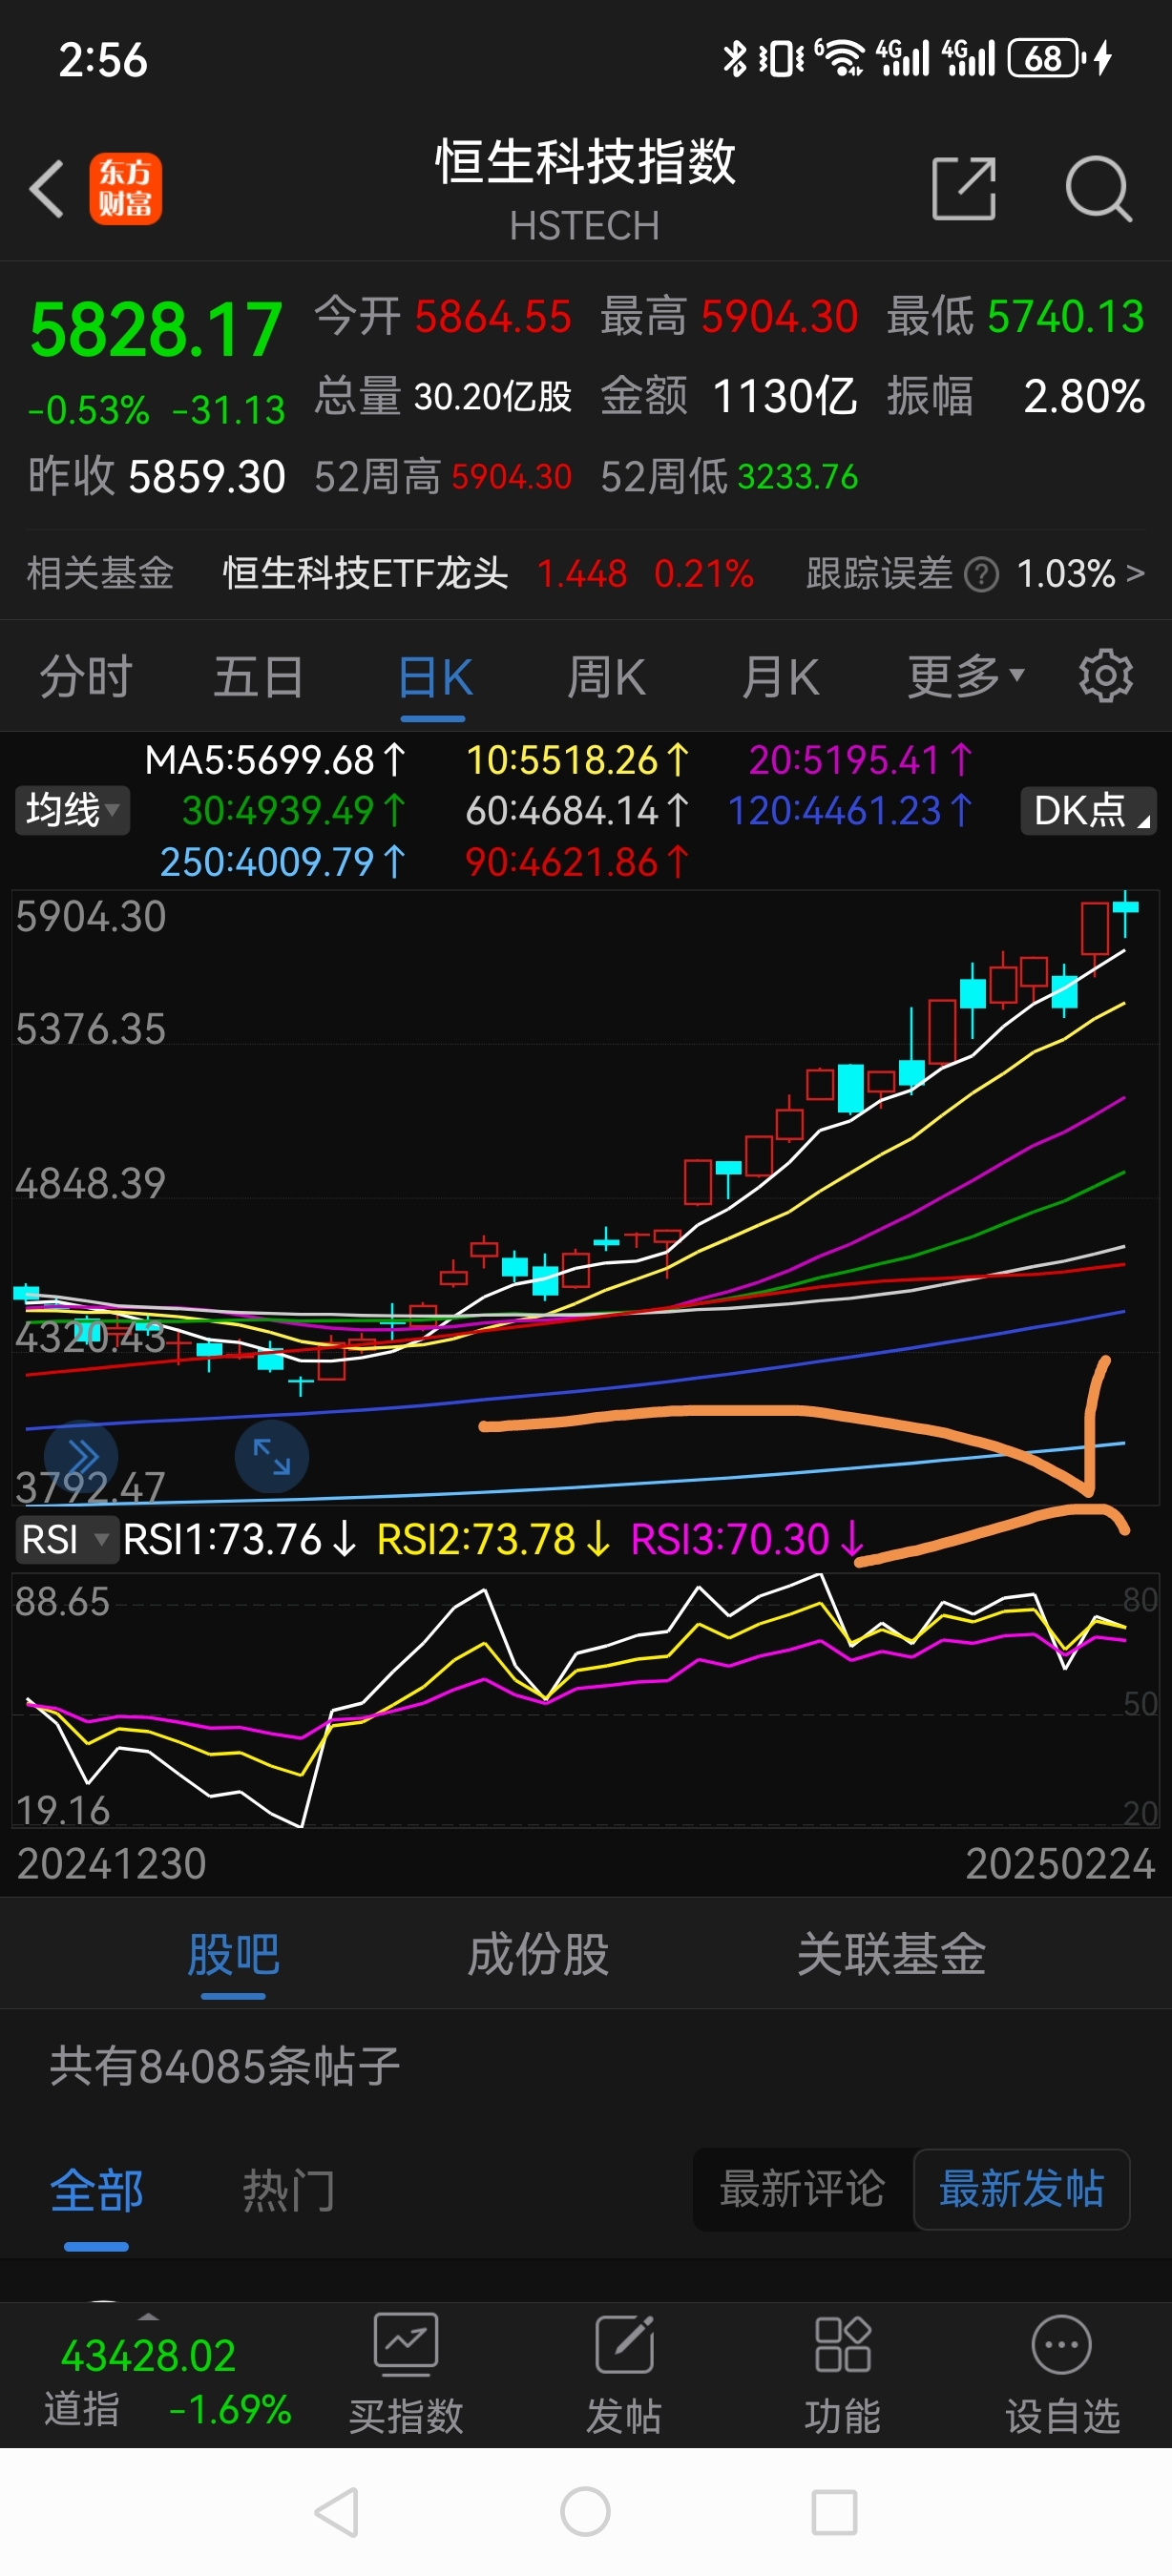The image size is (1172, 2576).
Task: Open the 更多 chart period dropdown
Action: (966, 676)
